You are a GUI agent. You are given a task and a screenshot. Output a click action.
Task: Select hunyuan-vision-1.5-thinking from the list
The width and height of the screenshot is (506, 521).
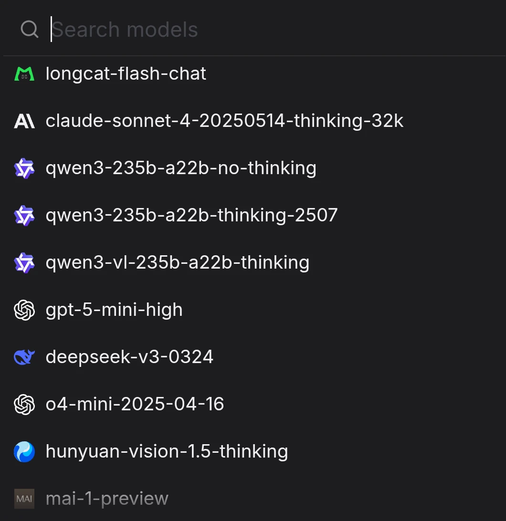167,452
